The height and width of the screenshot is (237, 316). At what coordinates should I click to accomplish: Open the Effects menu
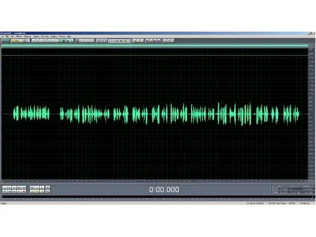(19, 37)
